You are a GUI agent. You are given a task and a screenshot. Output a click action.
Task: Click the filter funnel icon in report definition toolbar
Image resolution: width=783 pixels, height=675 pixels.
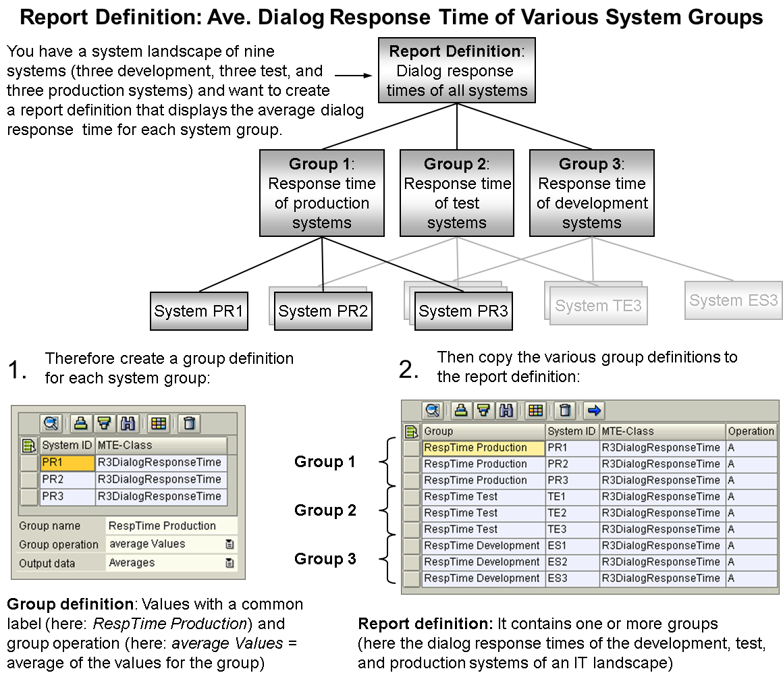(x=483, y=410)
